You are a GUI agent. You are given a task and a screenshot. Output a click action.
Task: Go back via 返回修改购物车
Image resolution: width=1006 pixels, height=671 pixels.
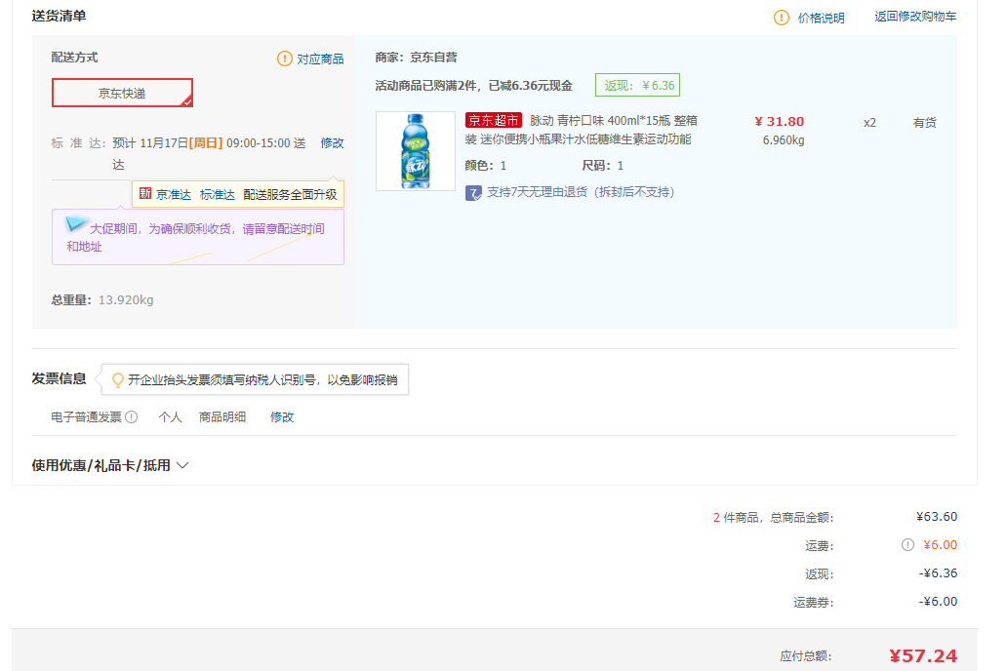click(915, 17)
